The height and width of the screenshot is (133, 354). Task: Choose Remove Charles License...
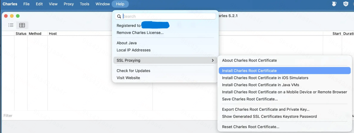coord(165,33)
